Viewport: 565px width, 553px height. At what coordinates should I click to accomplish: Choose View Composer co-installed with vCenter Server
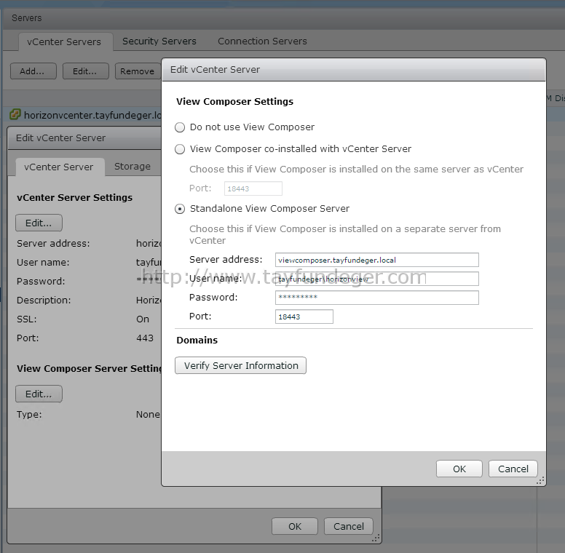pos(180,149)
